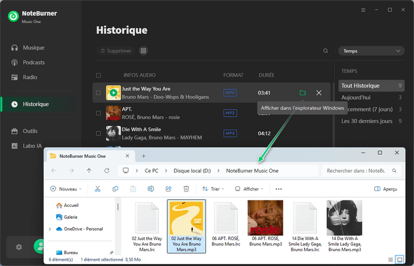Switch Explorer to details view icon

pyautogui.click(x=391, y=259)
